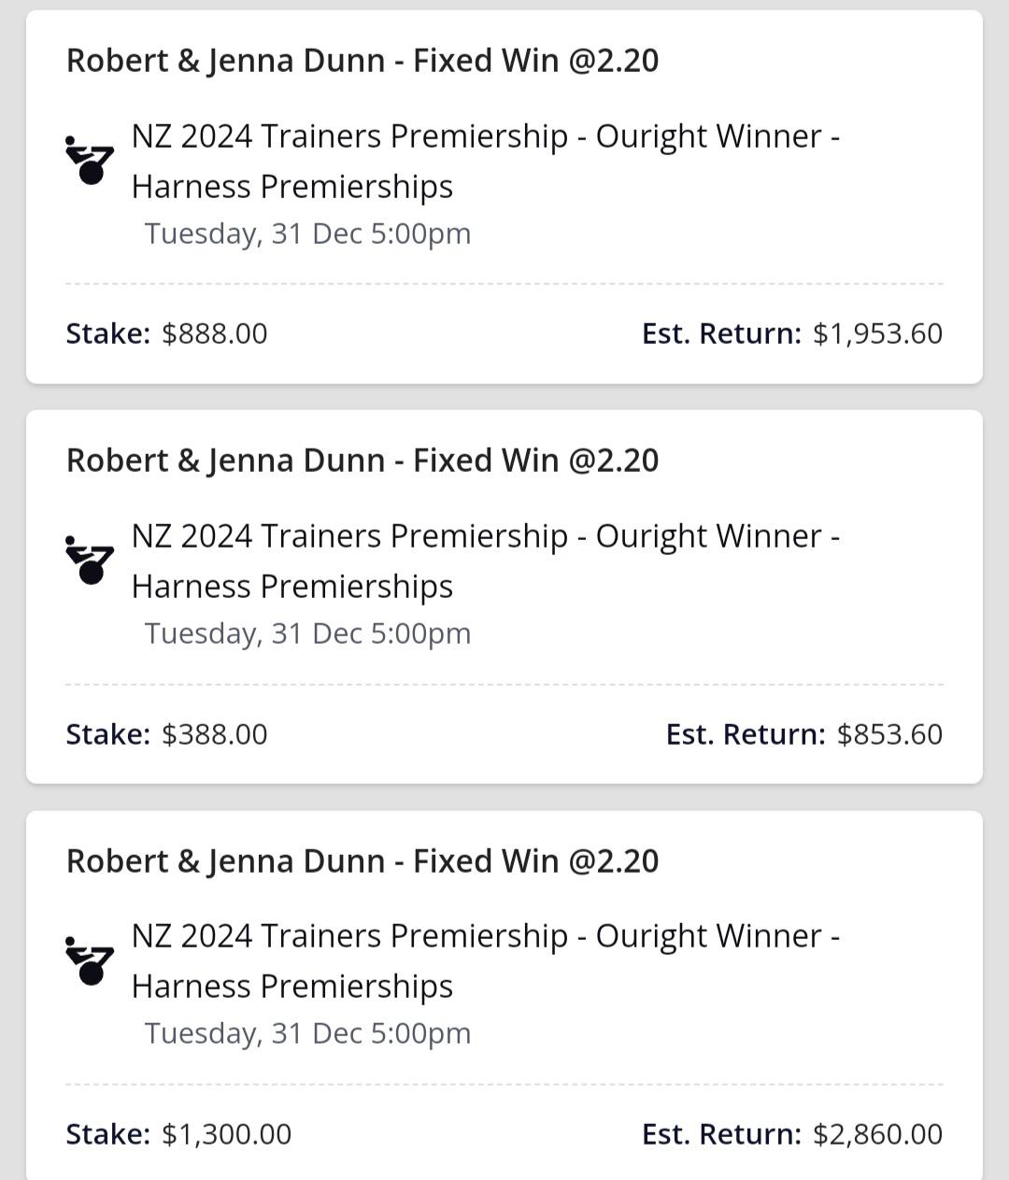Screen dimensions: 1009x1180
Task: Click the $1,953.60 estimated return
Action: (x=878, y=334)
